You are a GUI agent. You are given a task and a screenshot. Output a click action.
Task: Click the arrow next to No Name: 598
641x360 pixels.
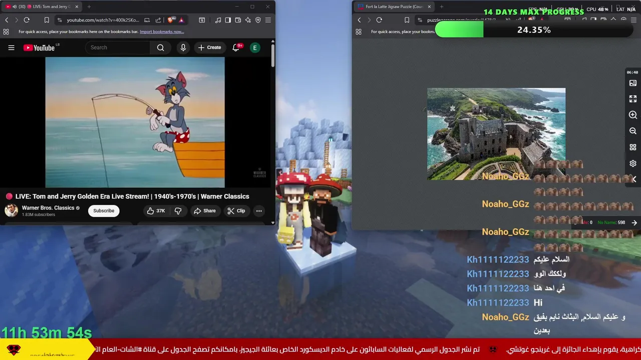pyautogui.click(x=634, y=222)
